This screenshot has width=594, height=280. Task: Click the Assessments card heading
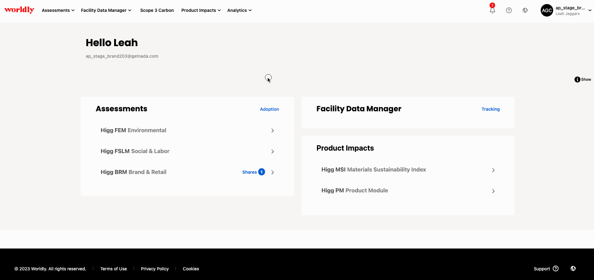tap(121, 109)
